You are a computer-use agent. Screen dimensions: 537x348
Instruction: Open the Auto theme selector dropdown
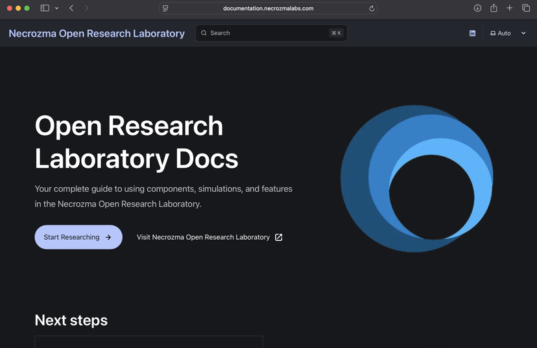pos(508,33)
